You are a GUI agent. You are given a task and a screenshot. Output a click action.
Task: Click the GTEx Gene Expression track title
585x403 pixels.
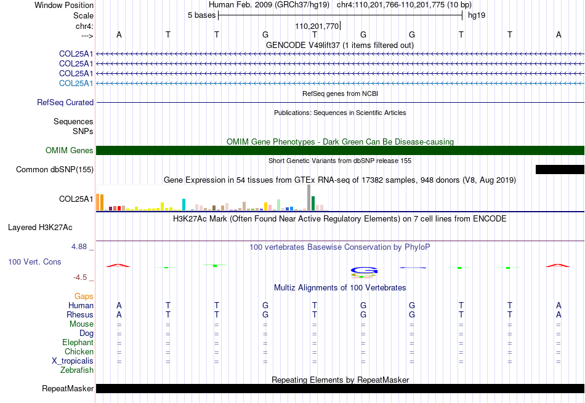click(340, 180)
